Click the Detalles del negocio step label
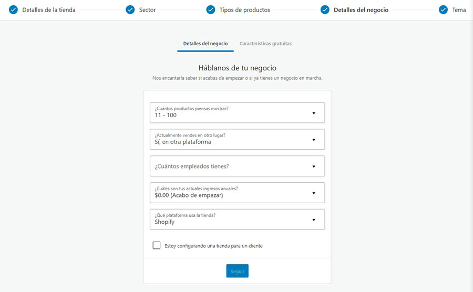 pos(361,10)
